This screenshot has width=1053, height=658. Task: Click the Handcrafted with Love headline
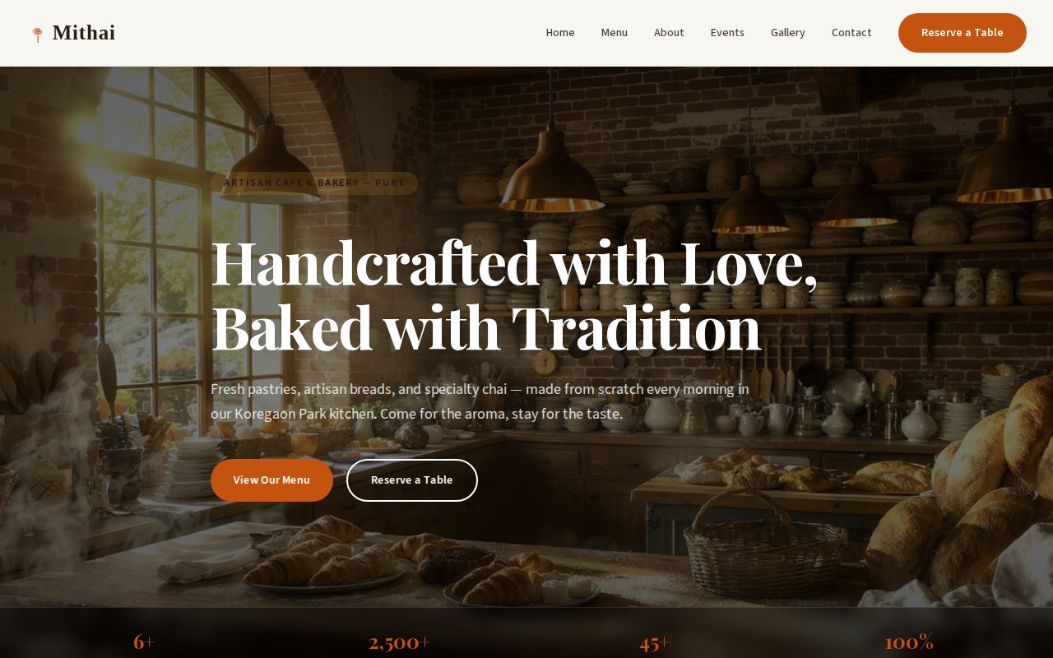coord(514,294)
